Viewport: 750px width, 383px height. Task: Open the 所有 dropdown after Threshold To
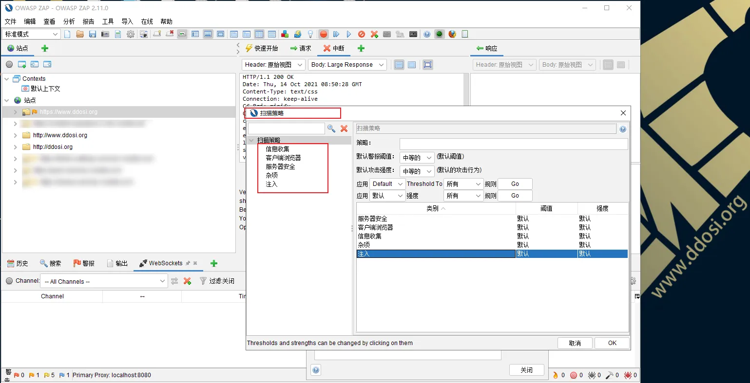tap(463, 184)
